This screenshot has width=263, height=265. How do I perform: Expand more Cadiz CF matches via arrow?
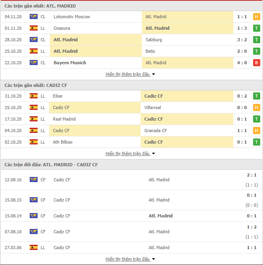pyautogui.click(x=154, y=154)
